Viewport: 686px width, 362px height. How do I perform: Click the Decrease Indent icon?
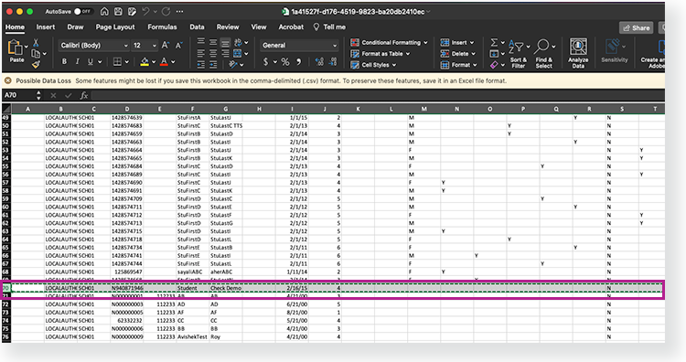point(201,64)
